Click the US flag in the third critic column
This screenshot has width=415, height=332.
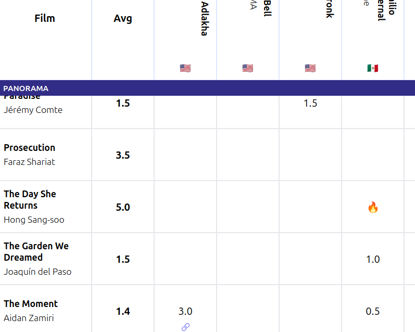[x=310, y=68]
